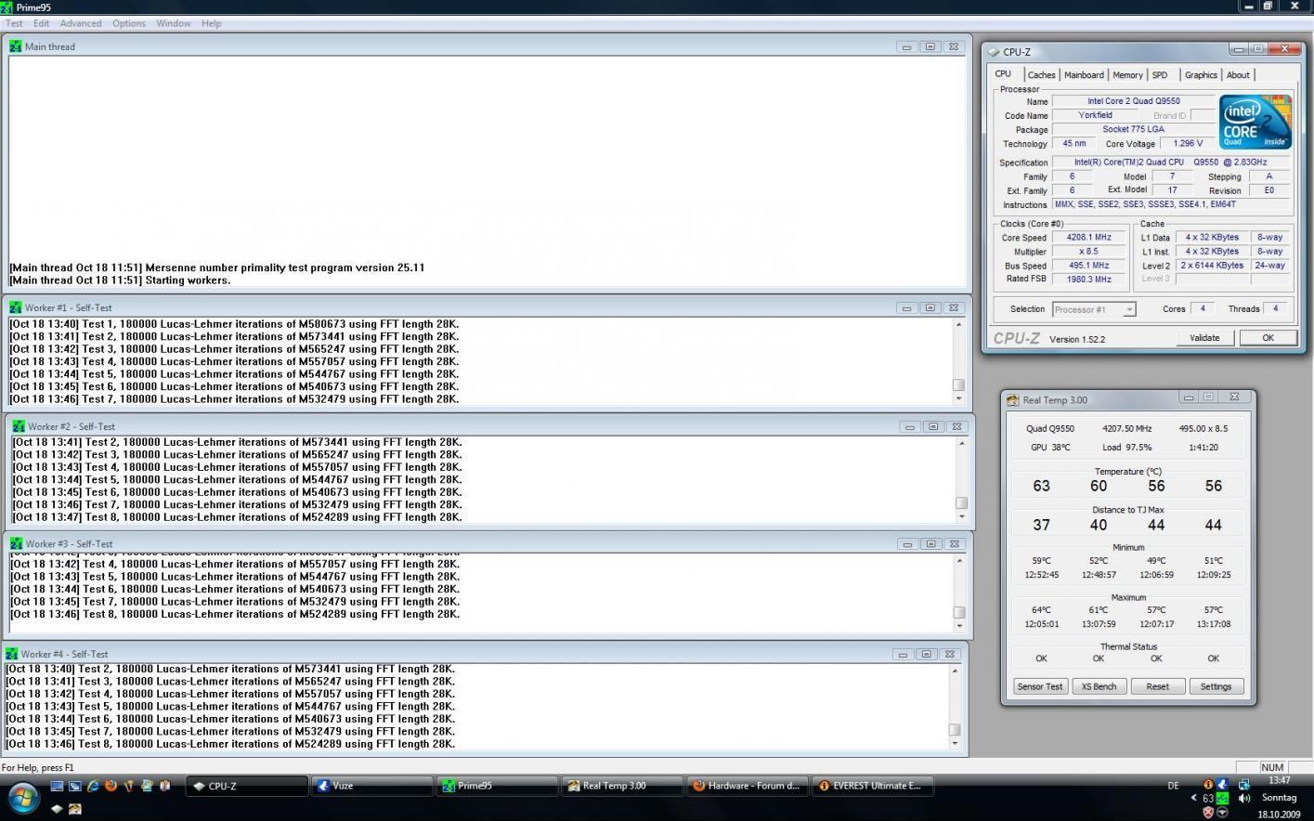This screenshot has height=821, width=1314.
Task: Click Worker #4 scrollbar up arrow
Action: tap(955, 670)
